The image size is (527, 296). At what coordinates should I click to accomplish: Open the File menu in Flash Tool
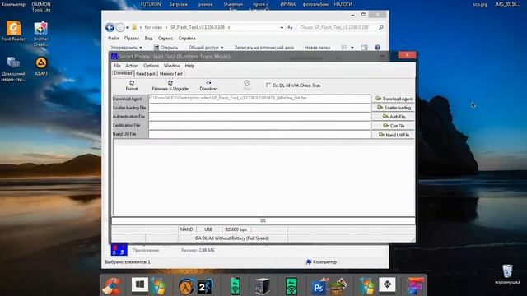tap(117, 66)
